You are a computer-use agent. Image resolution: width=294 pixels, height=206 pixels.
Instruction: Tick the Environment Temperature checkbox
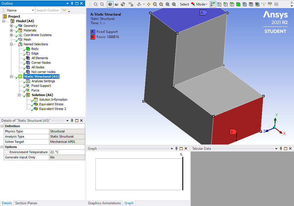point(7,152)
